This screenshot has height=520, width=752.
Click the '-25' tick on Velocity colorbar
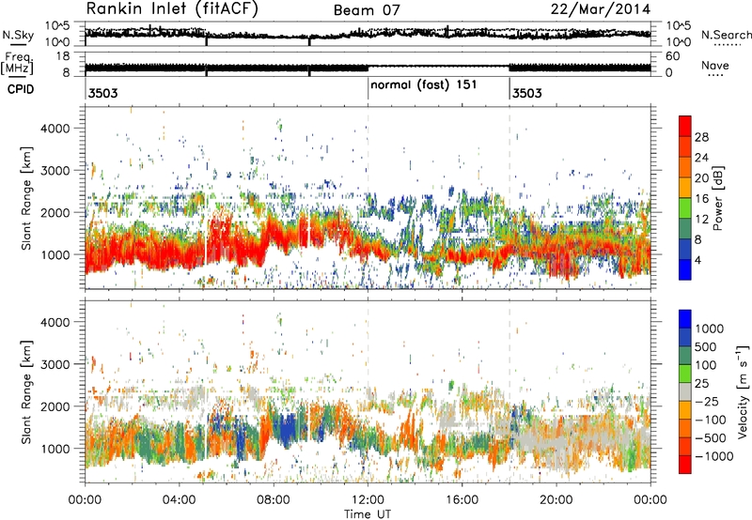(x=709, y=402)
